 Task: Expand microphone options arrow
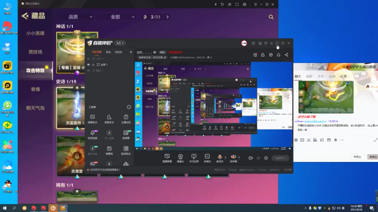pyautogui.click(x=225, y=157)
